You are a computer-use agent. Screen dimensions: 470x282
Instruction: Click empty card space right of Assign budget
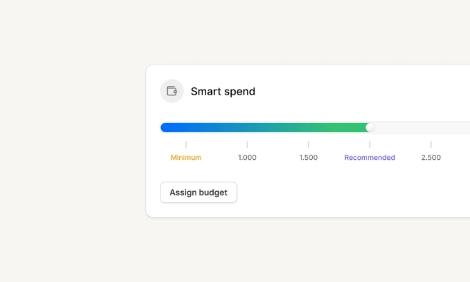click(x=345, y=192)
